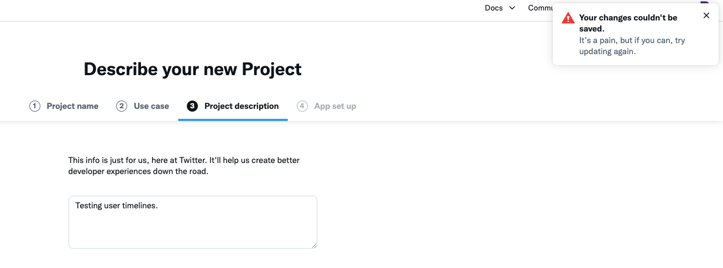Click the purple avatar behind the notification
723x268 pixels.
(704, 3)
